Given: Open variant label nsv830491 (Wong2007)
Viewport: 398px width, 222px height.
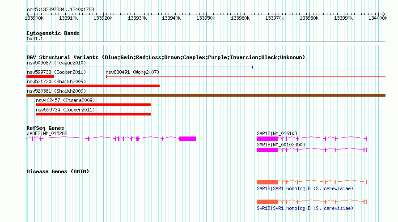Looking at the screenshot, I should (132, 72).
